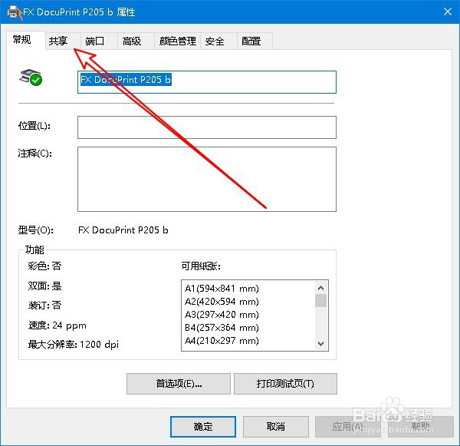Image resolution: width=460 pixels, height=446 pixels.
Task: Click the 彩色: 否 text
Action: (x=44, y=266)
